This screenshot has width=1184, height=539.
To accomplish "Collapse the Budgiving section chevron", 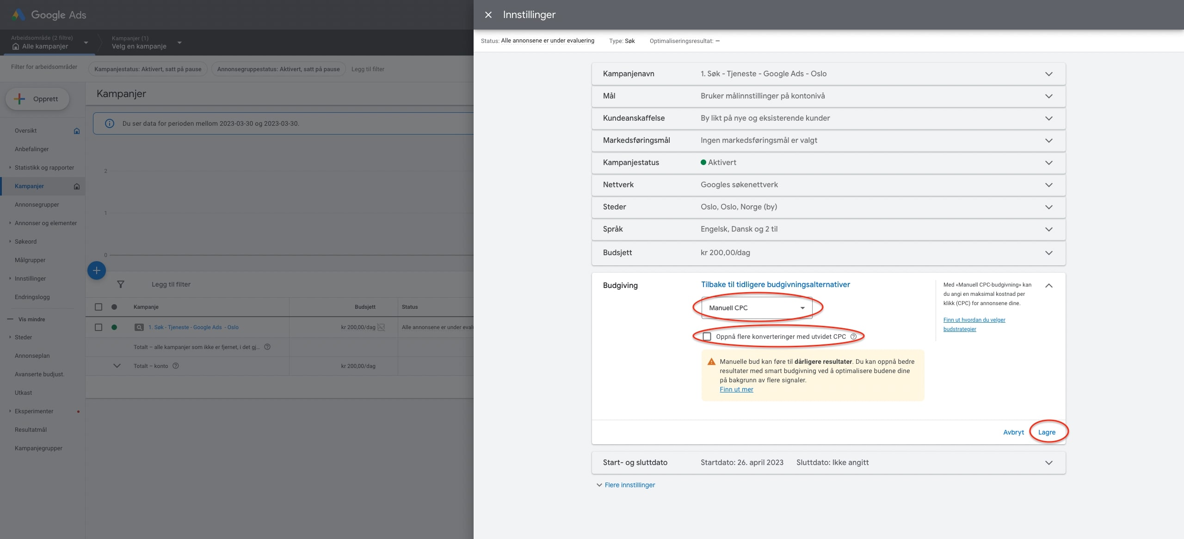I will pos(1048,286).
